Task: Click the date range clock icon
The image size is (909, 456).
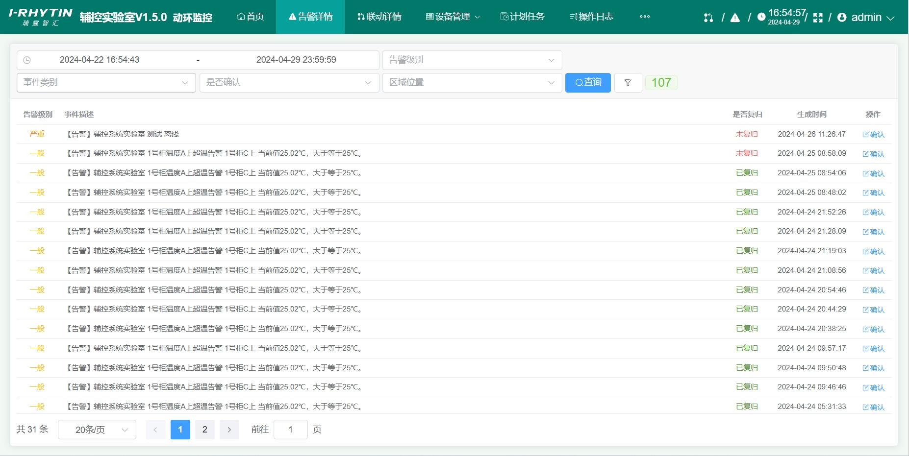Action: pos(27,60)
